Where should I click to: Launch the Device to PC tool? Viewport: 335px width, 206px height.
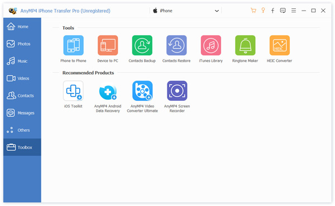[x=108, y=45]
